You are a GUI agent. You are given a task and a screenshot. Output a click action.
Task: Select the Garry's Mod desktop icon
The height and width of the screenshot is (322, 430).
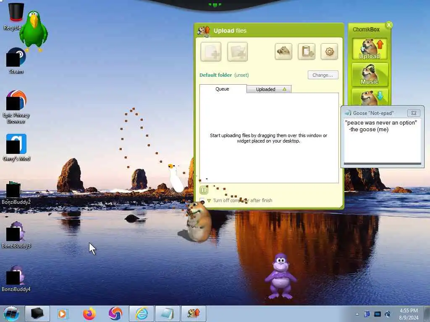pos(16,147)
